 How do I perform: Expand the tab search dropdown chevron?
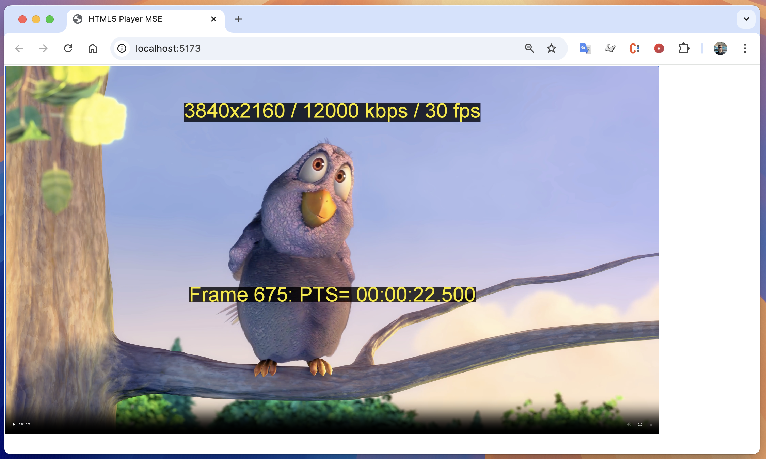[746, 19]
